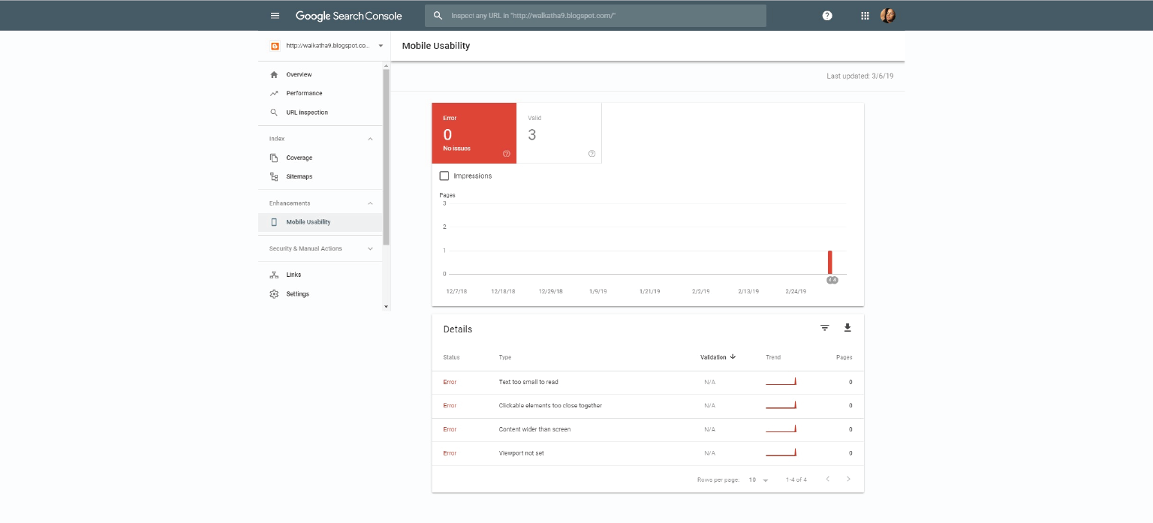This screenshot has height=523, width=1153.
Task: Click the red bar in the chart
Action: [830, 263]
